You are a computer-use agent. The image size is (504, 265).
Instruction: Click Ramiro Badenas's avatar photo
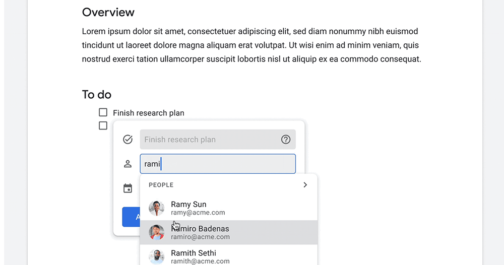click(x=157, y=232)
